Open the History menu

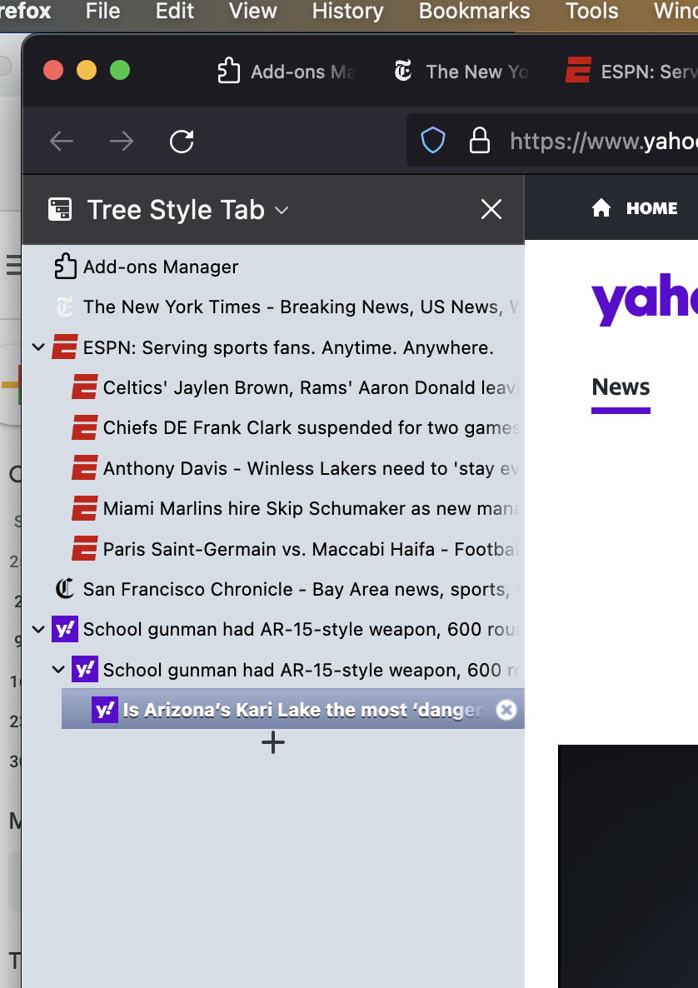[347, 12]
